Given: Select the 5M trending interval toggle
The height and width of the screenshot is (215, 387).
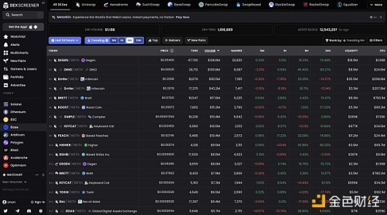Looking at the screenshot, I should click(114, 40).
